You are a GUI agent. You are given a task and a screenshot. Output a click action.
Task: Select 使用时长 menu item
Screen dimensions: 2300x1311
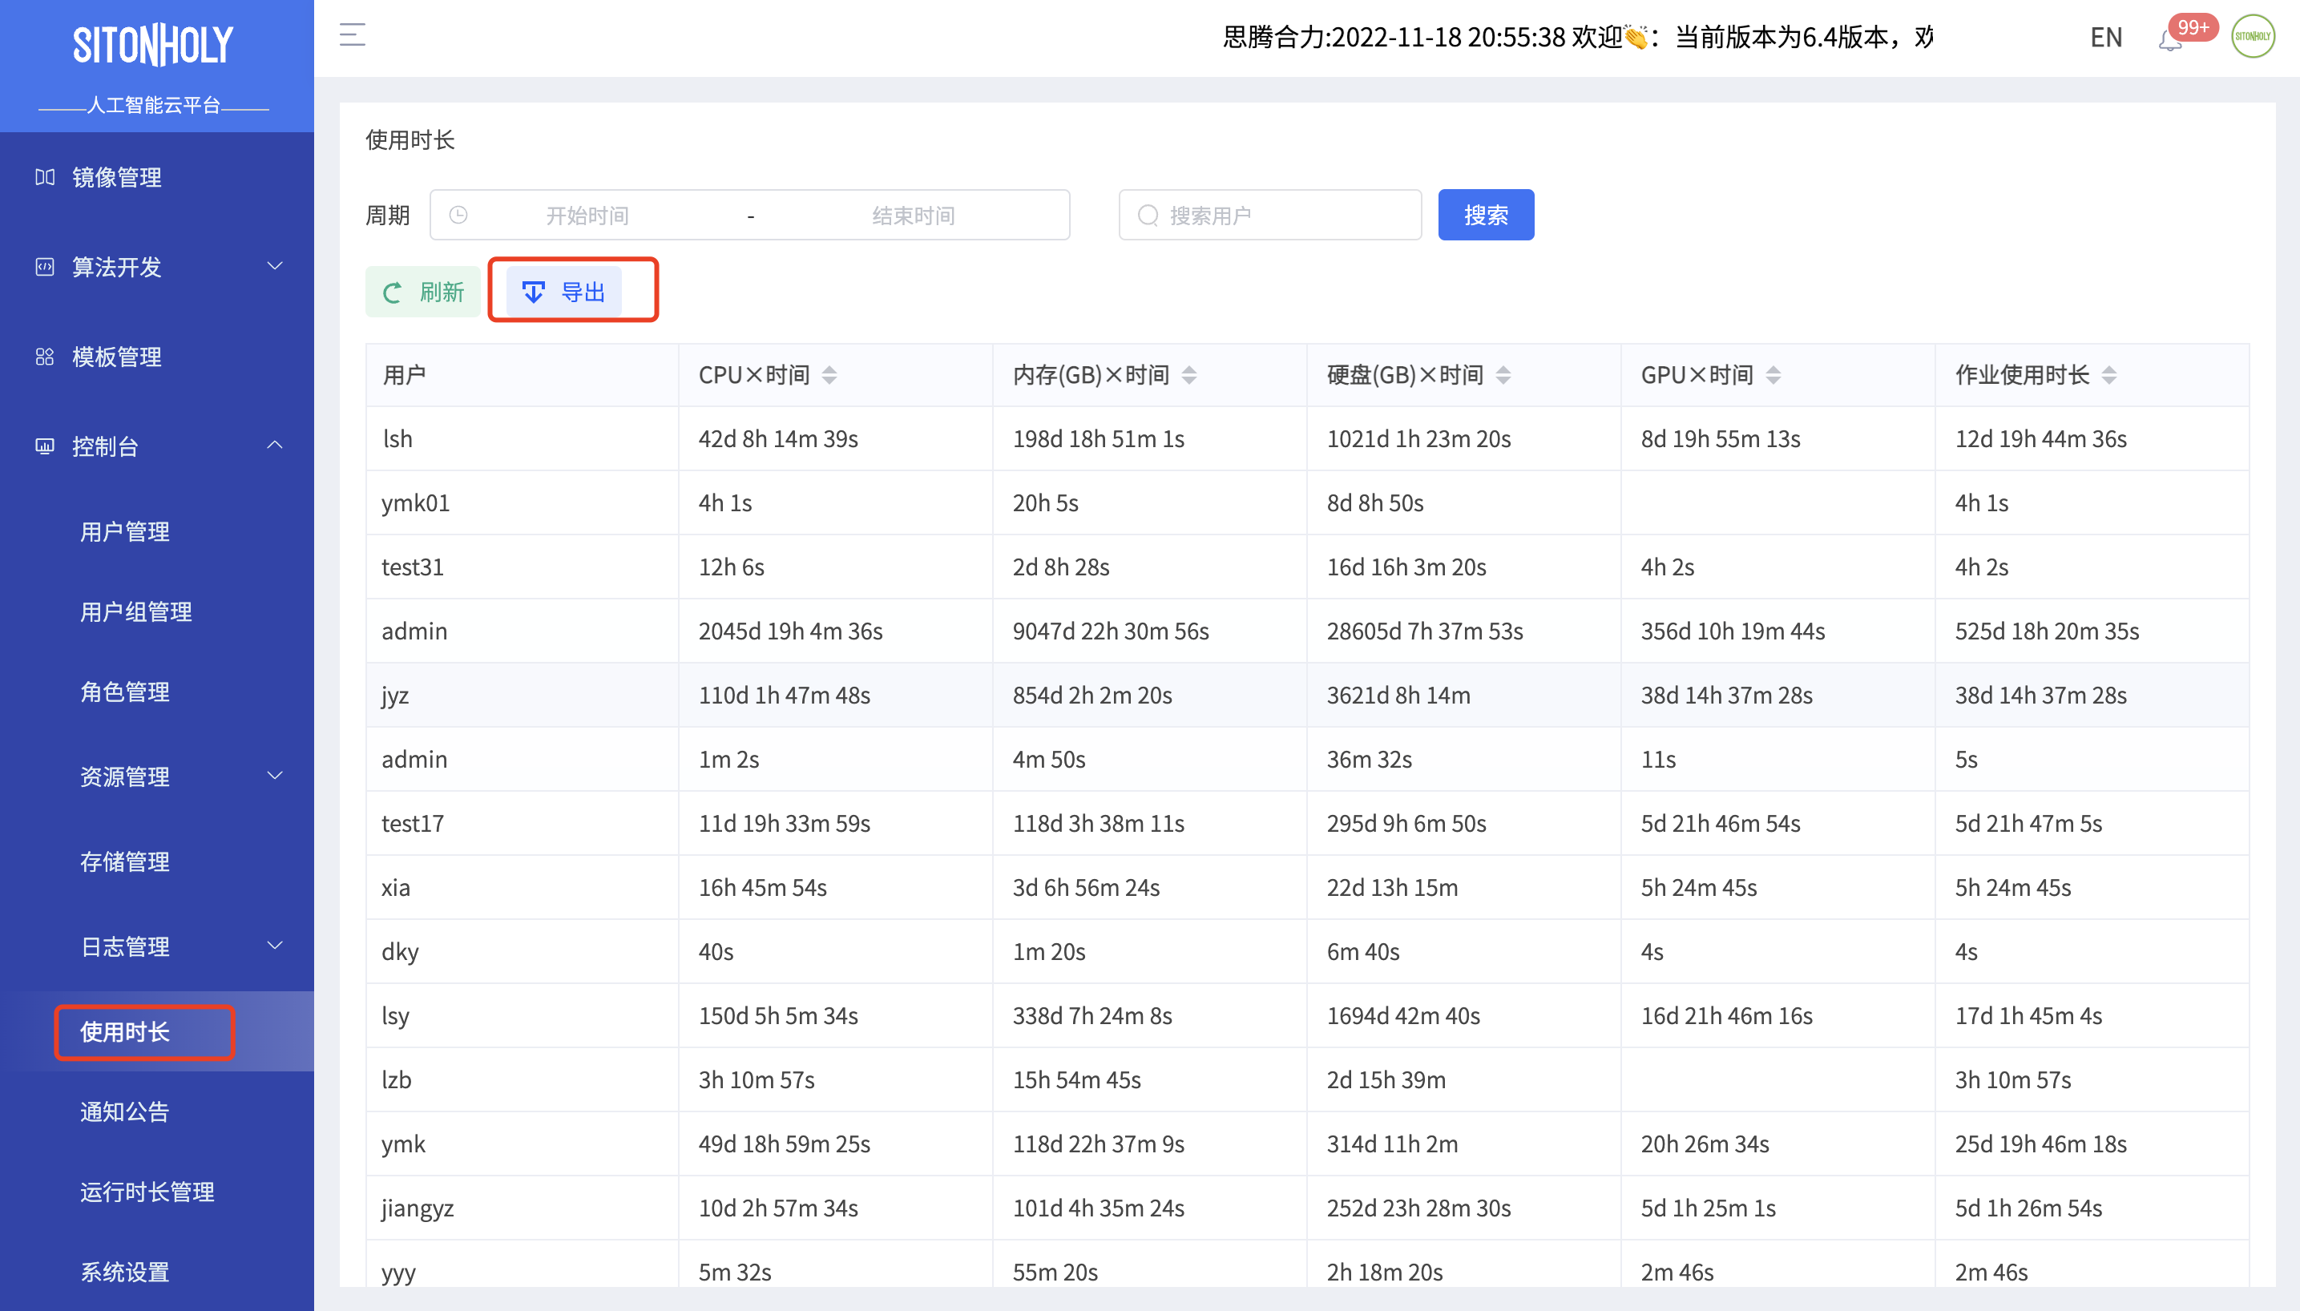tap(124, 1032)
